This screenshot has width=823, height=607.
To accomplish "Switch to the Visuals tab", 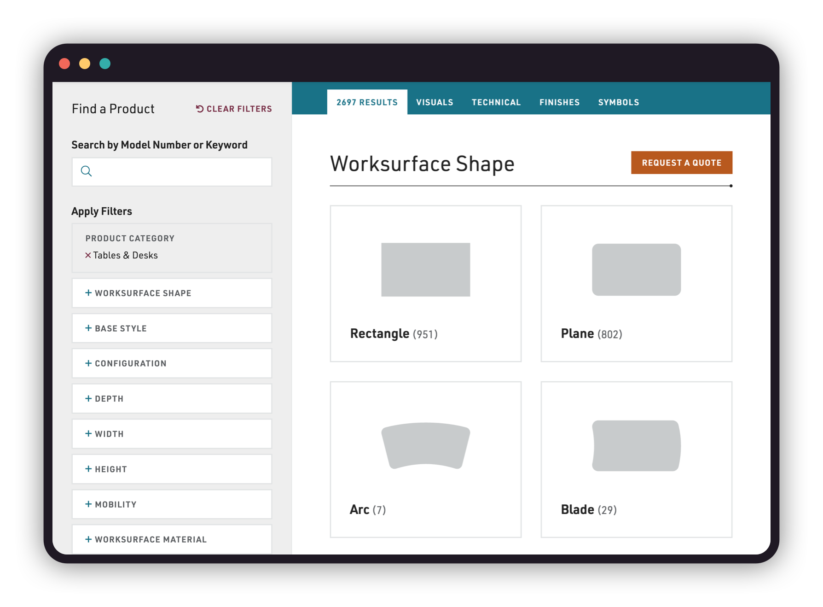I will [435, 102].
